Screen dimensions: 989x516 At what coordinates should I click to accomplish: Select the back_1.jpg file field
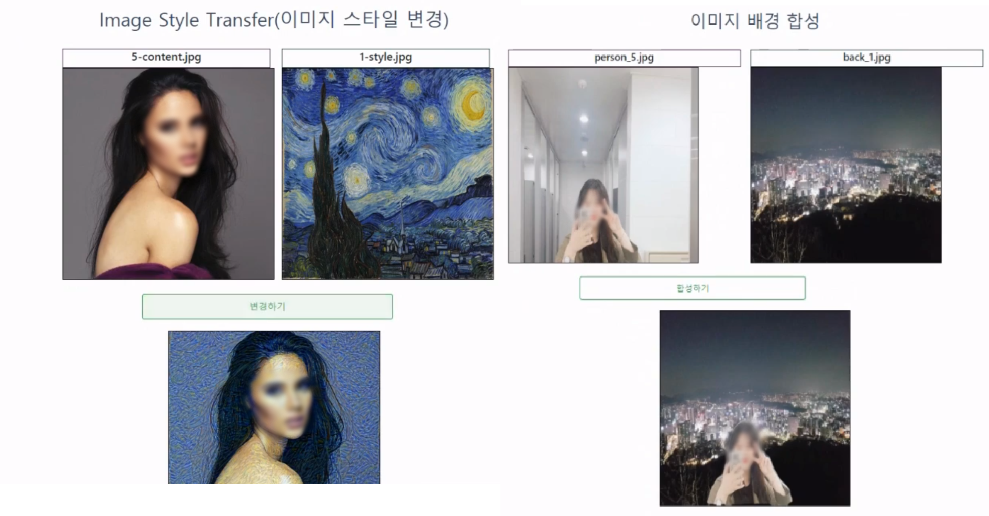click(866, 57)
